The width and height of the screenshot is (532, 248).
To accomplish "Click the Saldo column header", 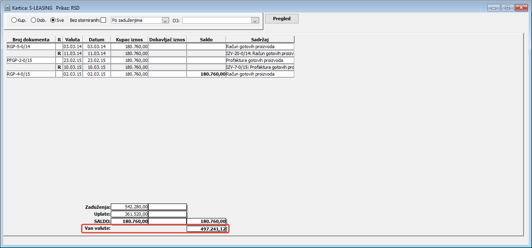I will click(206, 40).
